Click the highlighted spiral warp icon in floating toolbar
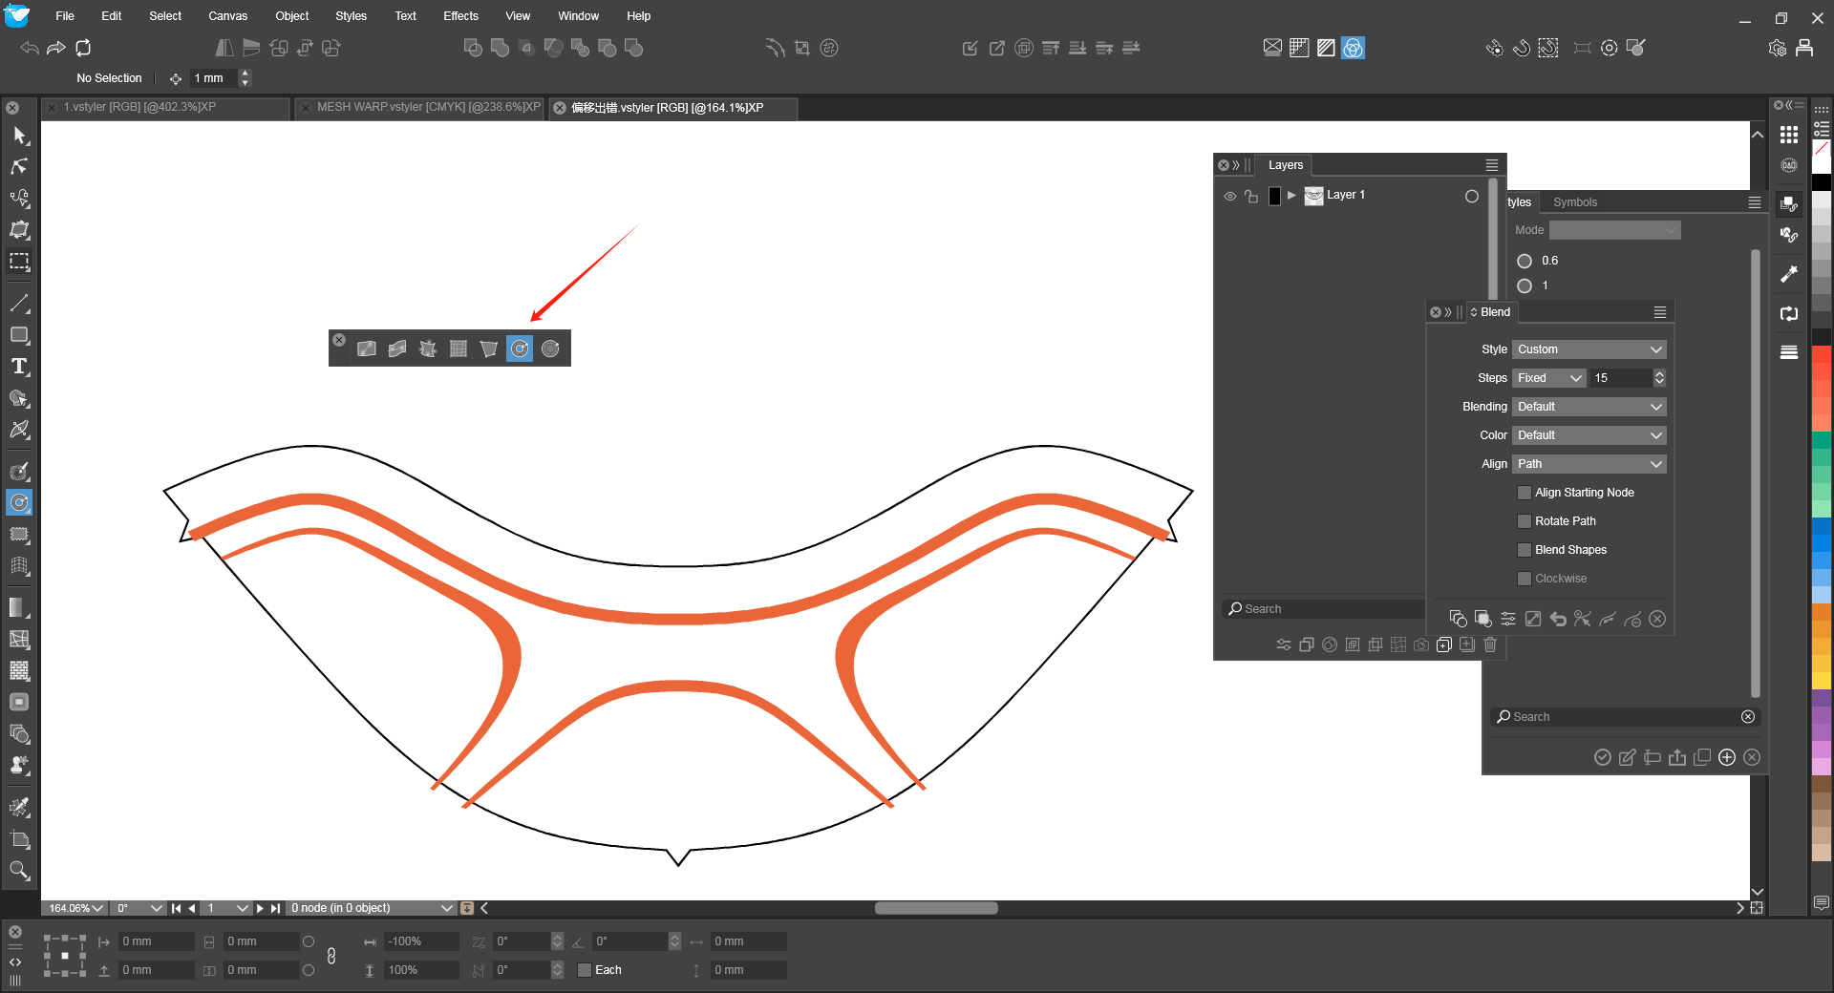The height and width of the screenshot is (993, 1834). pos(520,349)
